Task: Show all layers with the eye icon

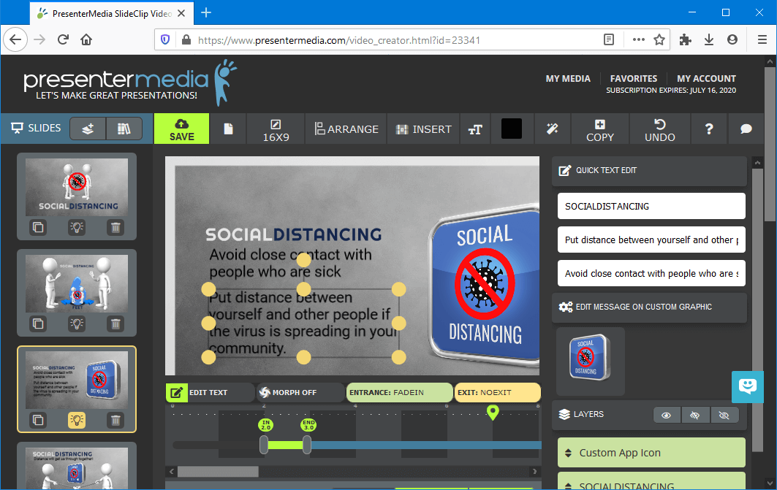Action: (x=666, y=415)
